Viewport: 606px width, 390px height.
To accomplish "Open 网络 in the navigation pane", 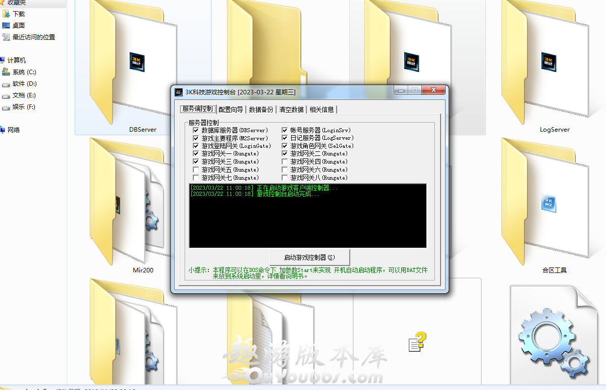I will (x=14, y=130).
